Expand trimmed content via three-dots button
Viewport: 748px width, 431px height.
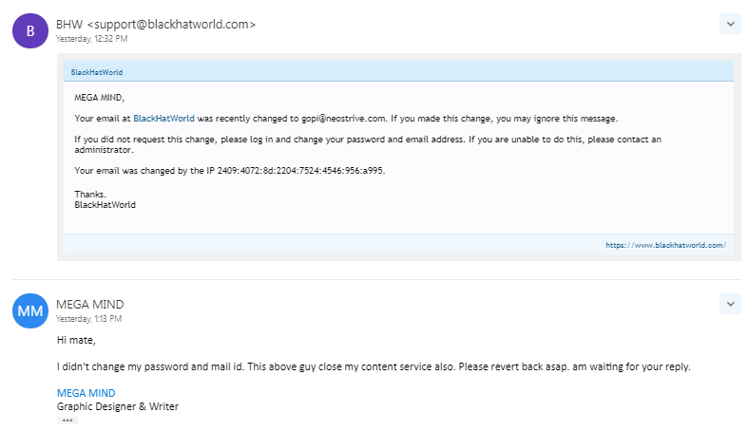[x=67, y=421]
